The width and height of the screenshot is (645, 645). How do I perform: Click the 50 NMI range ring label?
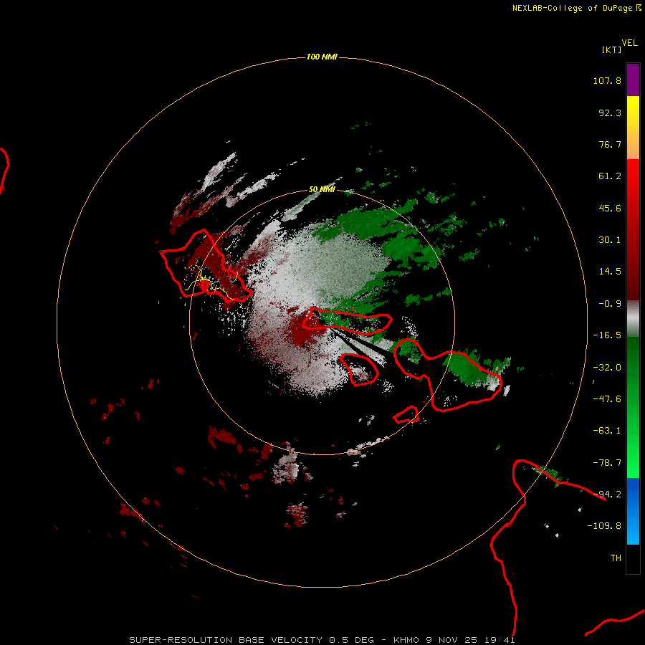point(322,189)
